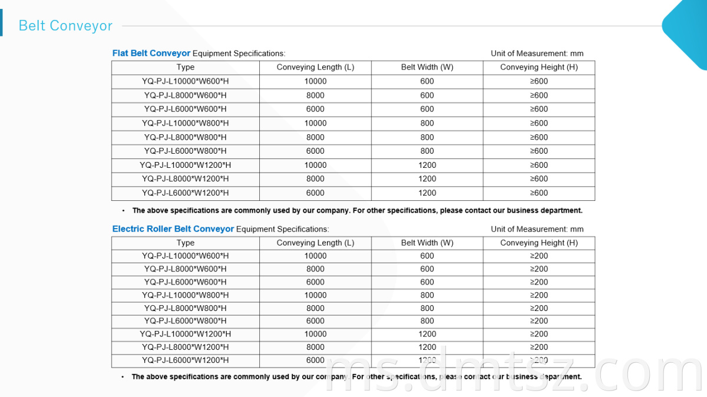Viewport: 707px width, 397px height.
Task: Click first Unit of Measurement: mm label
Action: point(537,53)
